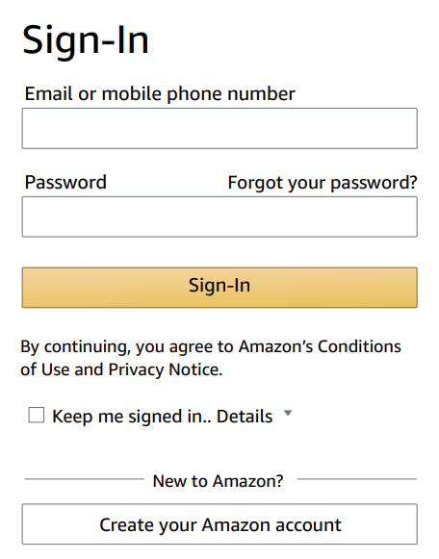Click the Password label above the field
The width and height of the screenshot is (439, 559).
tap(65, 182)
